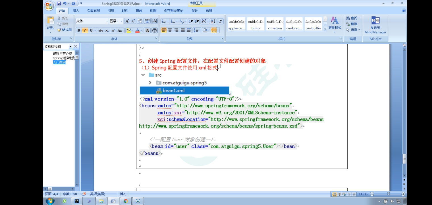The height and width of the screenshot is (205, 432).
Task: Switch to the Review (审阅) tab
Action: pos(139,11)
